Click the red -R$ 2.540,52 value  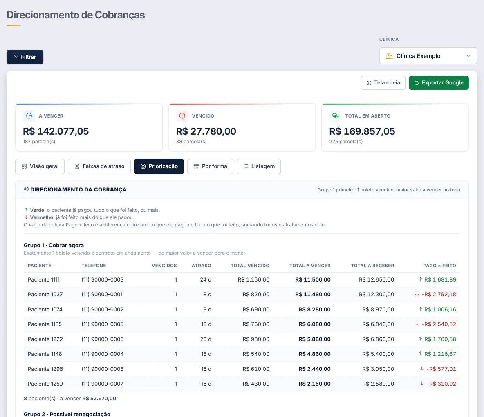pyautogui.click(x=439, y=324)
